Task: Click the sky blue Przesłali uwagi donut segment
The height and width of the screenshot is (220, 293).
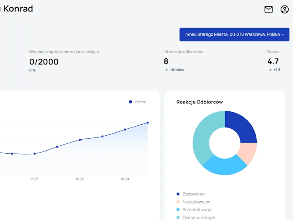Action: (225, 166)
